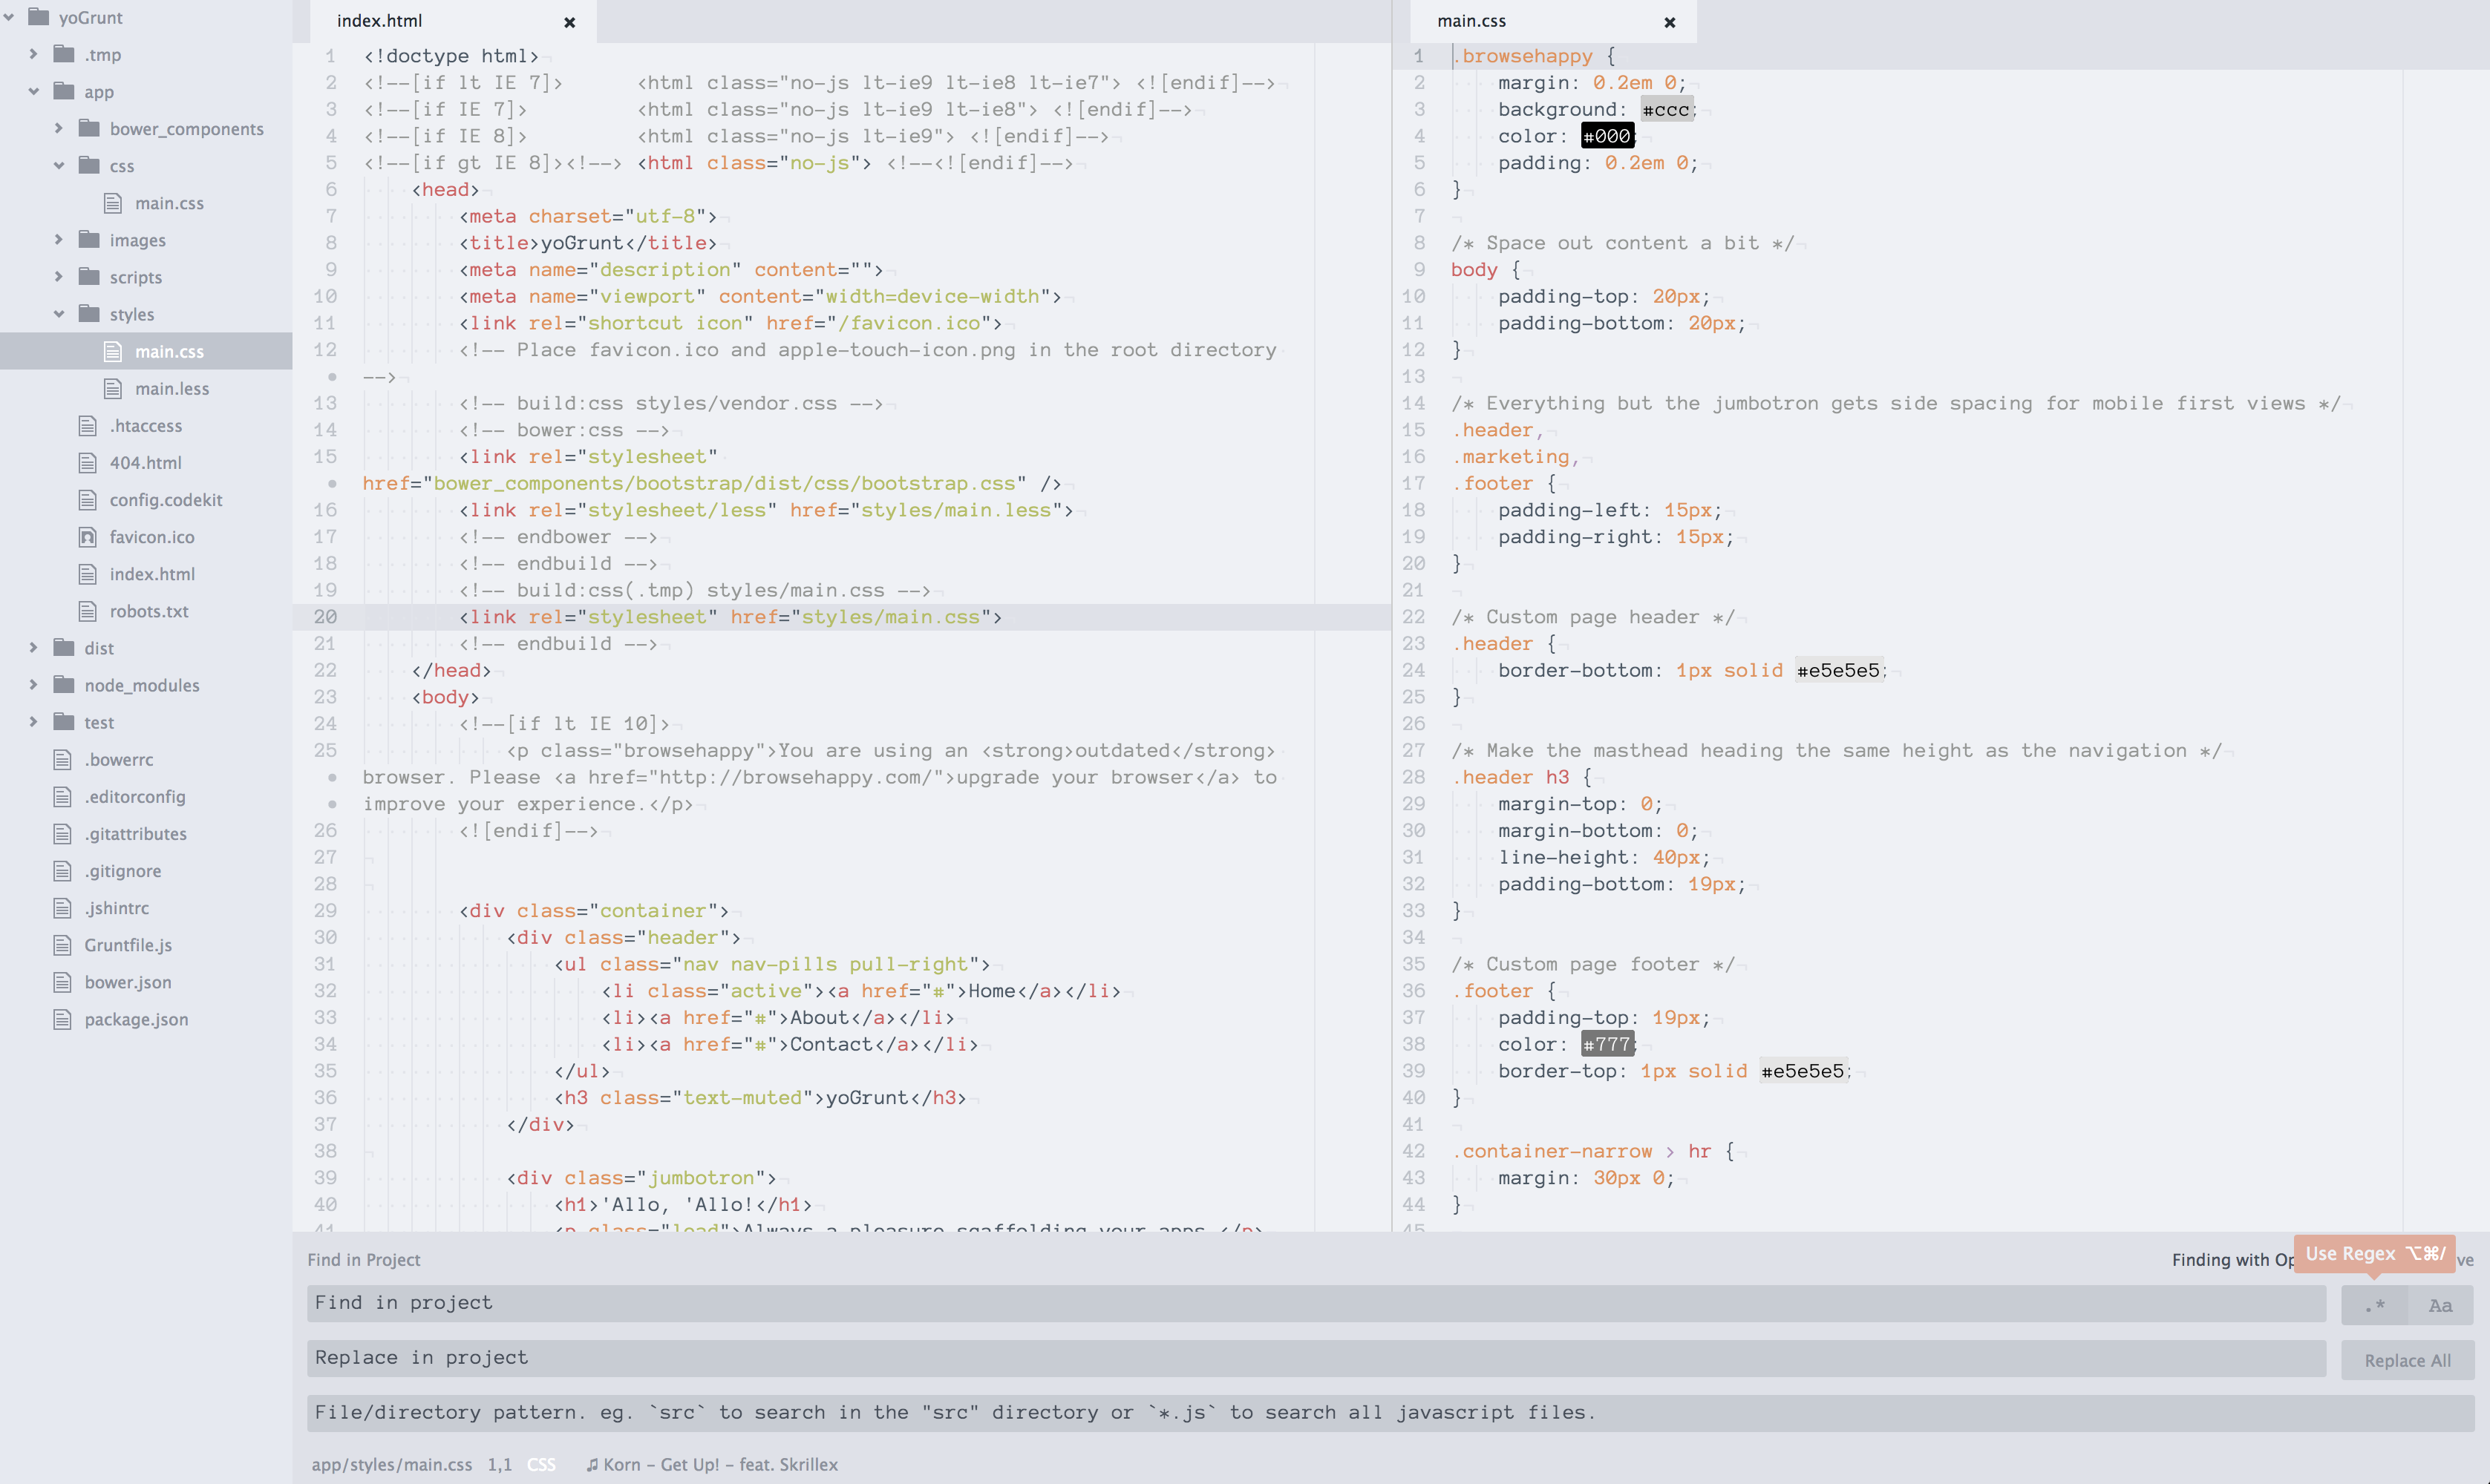
Task: Click the images folder icon
Action: (x=89, y=240)
